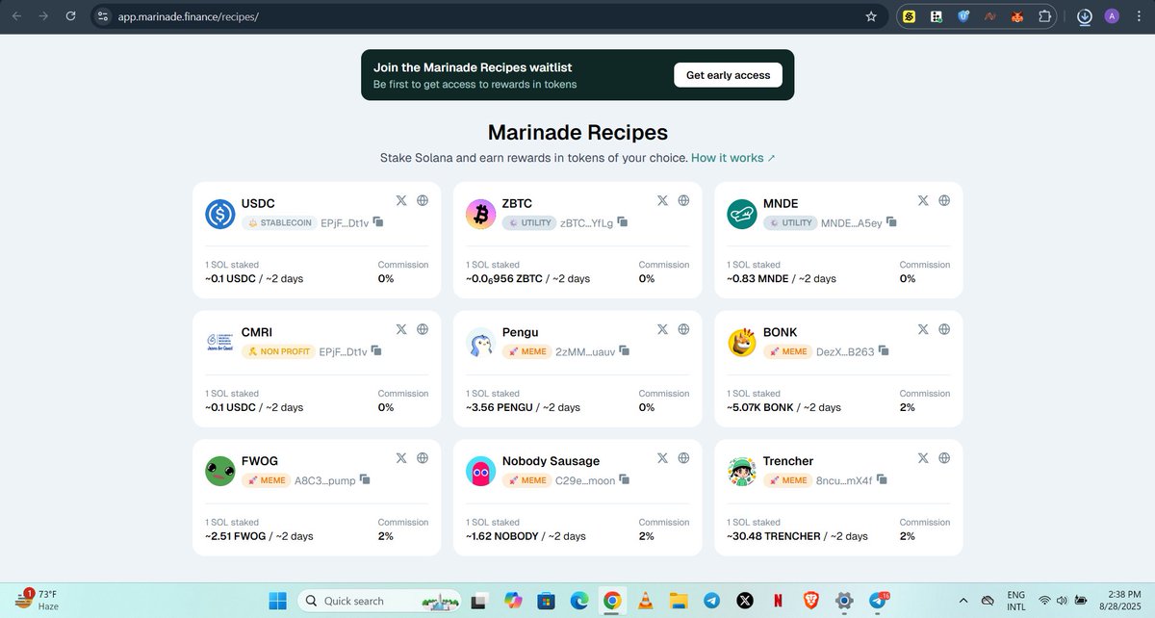This screenshot has width=1155, height=618.
Task: Copy Nobody Sausage address C29e...moon
Action: tap(625, 479)
